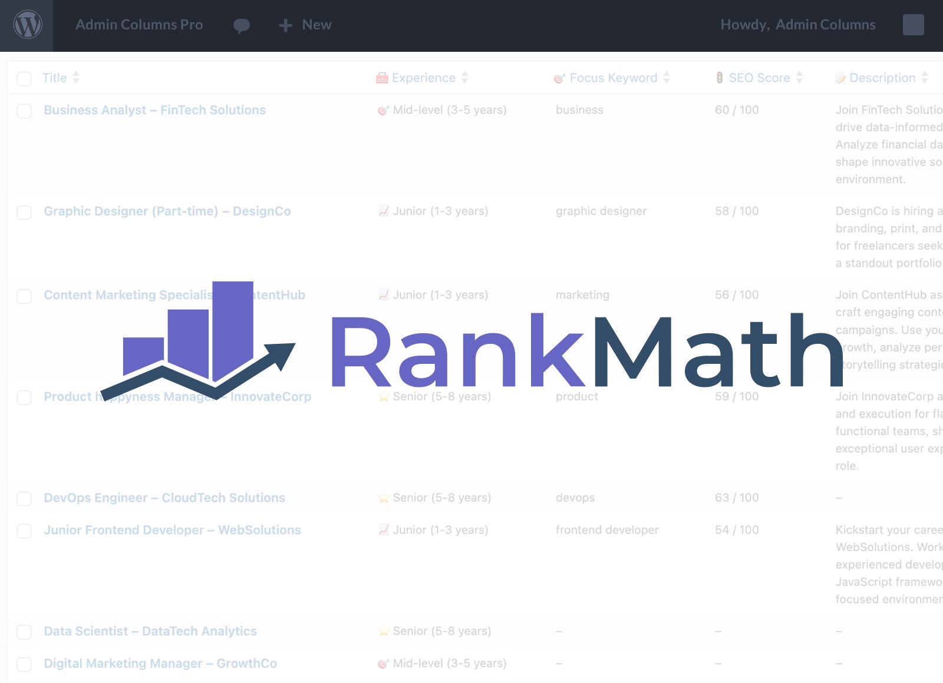Open the user avatar in admin bar
The height and width of the screenshot is (683, 943).
913,25
